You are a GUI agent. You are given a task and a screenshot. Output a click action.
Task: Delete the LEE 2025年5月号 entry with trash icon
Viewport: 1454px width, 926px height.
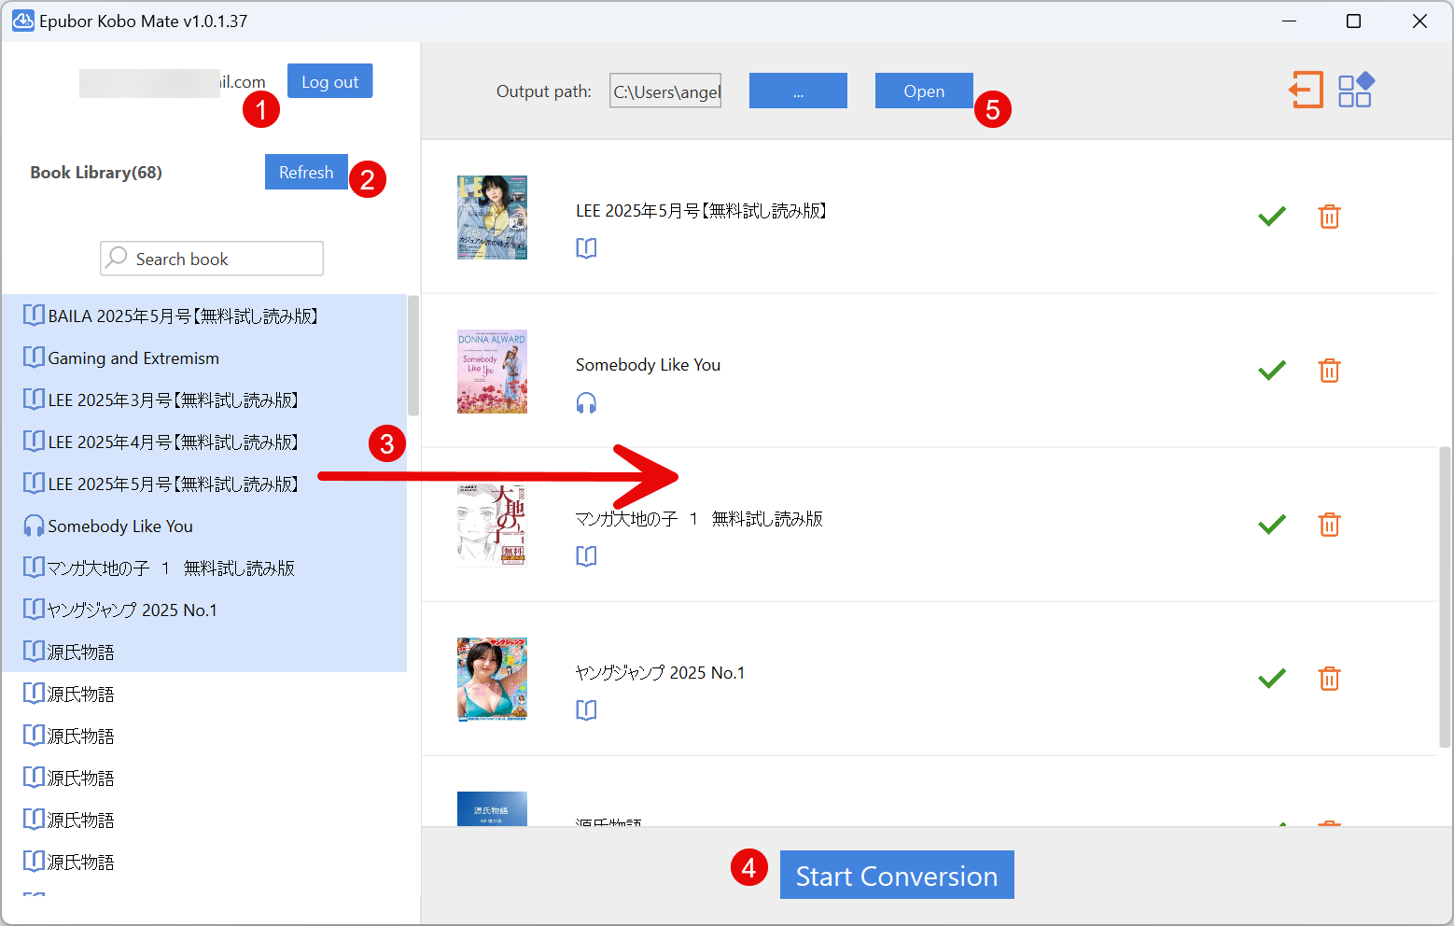[1329, 217]
